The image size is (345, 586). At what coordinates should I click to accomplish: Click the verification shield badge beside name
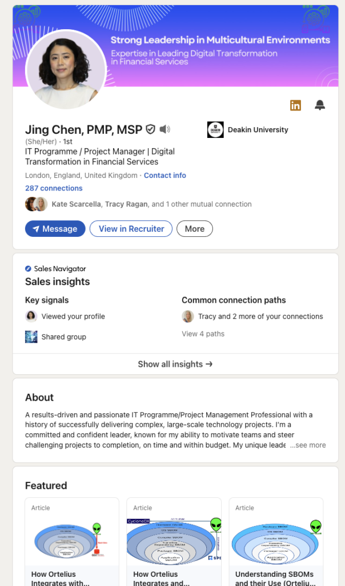coord(150,129)
